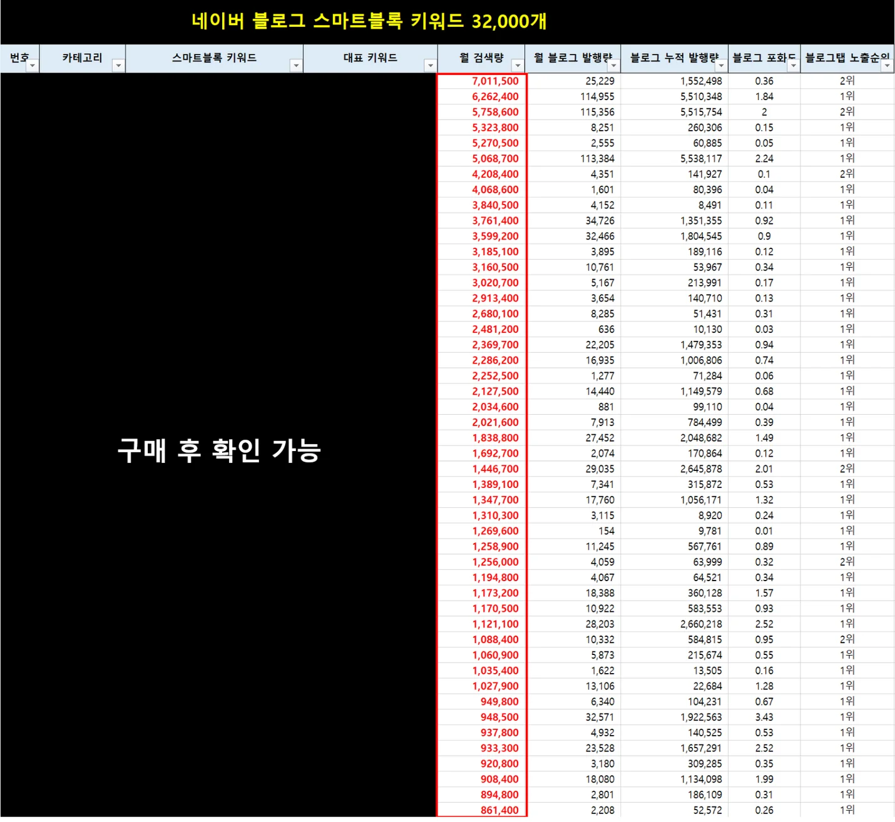Select the 2위 rank cell in the 7,011,500 row

tap(847, 81)
